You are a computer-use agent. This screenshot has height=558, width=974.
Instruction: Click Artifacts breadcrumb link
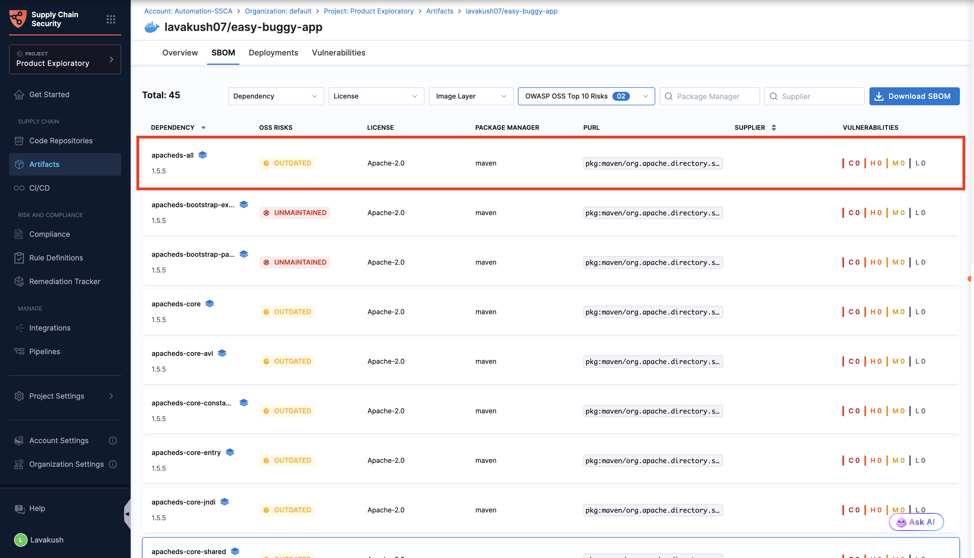pos(440,11)
